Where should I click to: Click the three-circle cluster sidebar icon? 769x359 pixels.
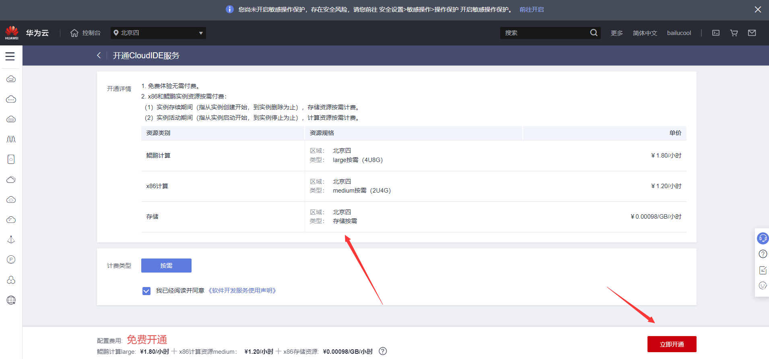coord(11,280)
